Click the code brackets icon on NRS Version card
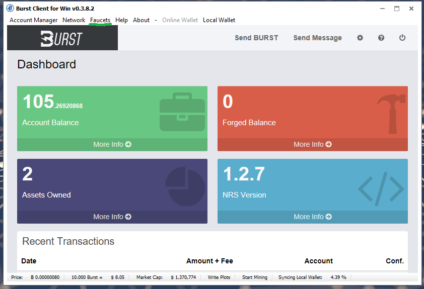This screenshot has height=289, width=424. [381, 189]
